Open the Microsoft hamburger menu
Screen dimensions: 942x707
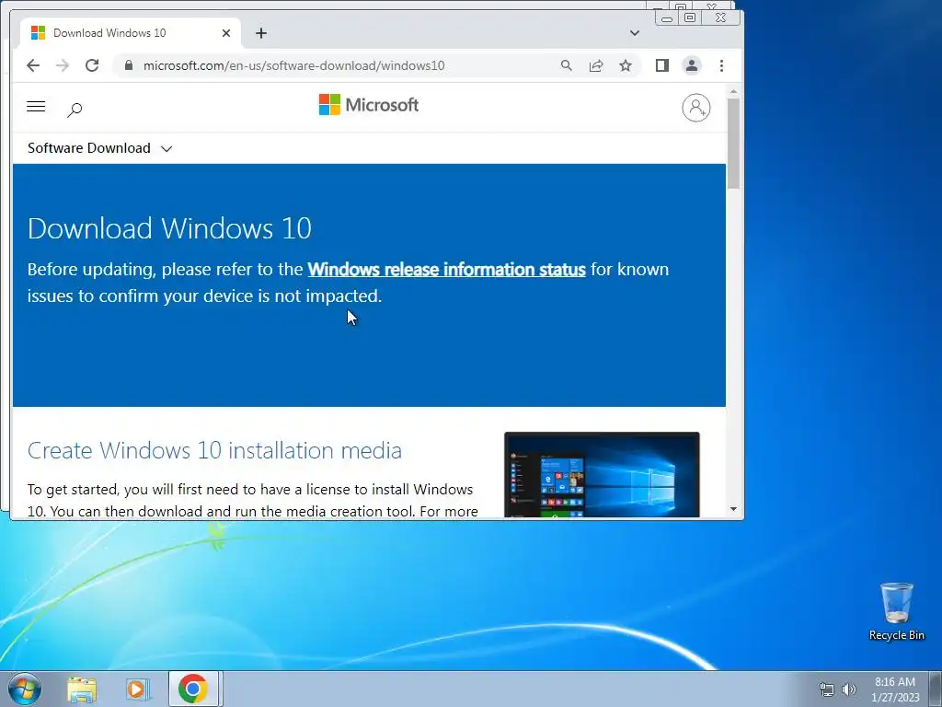(x=36, y=107)
